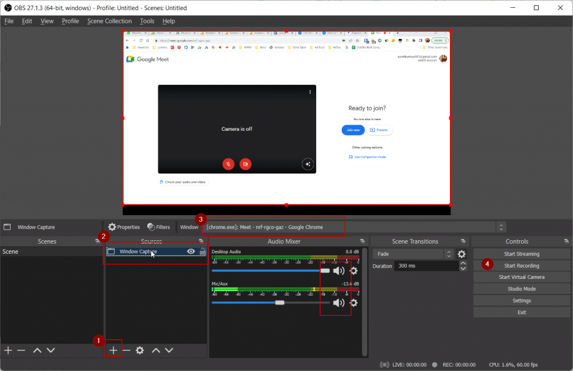Screen dimensions: 573x371
Task: Open source properties gear in Sources toolbar
Action: click(139, 350)
